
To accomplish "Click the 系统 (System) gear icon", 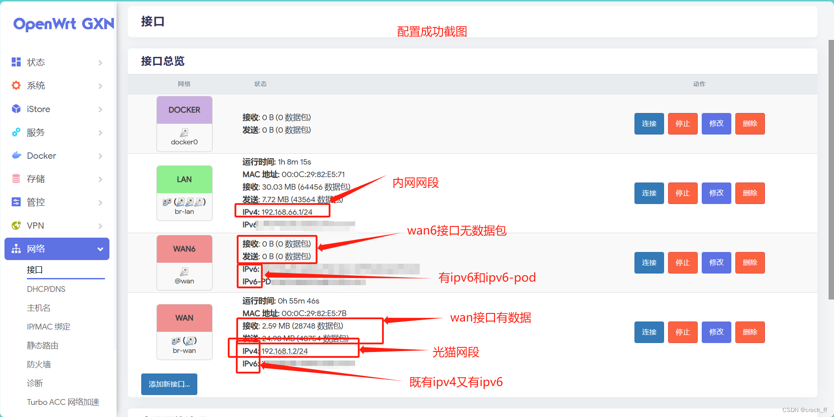I will click(x=16, y=85).
